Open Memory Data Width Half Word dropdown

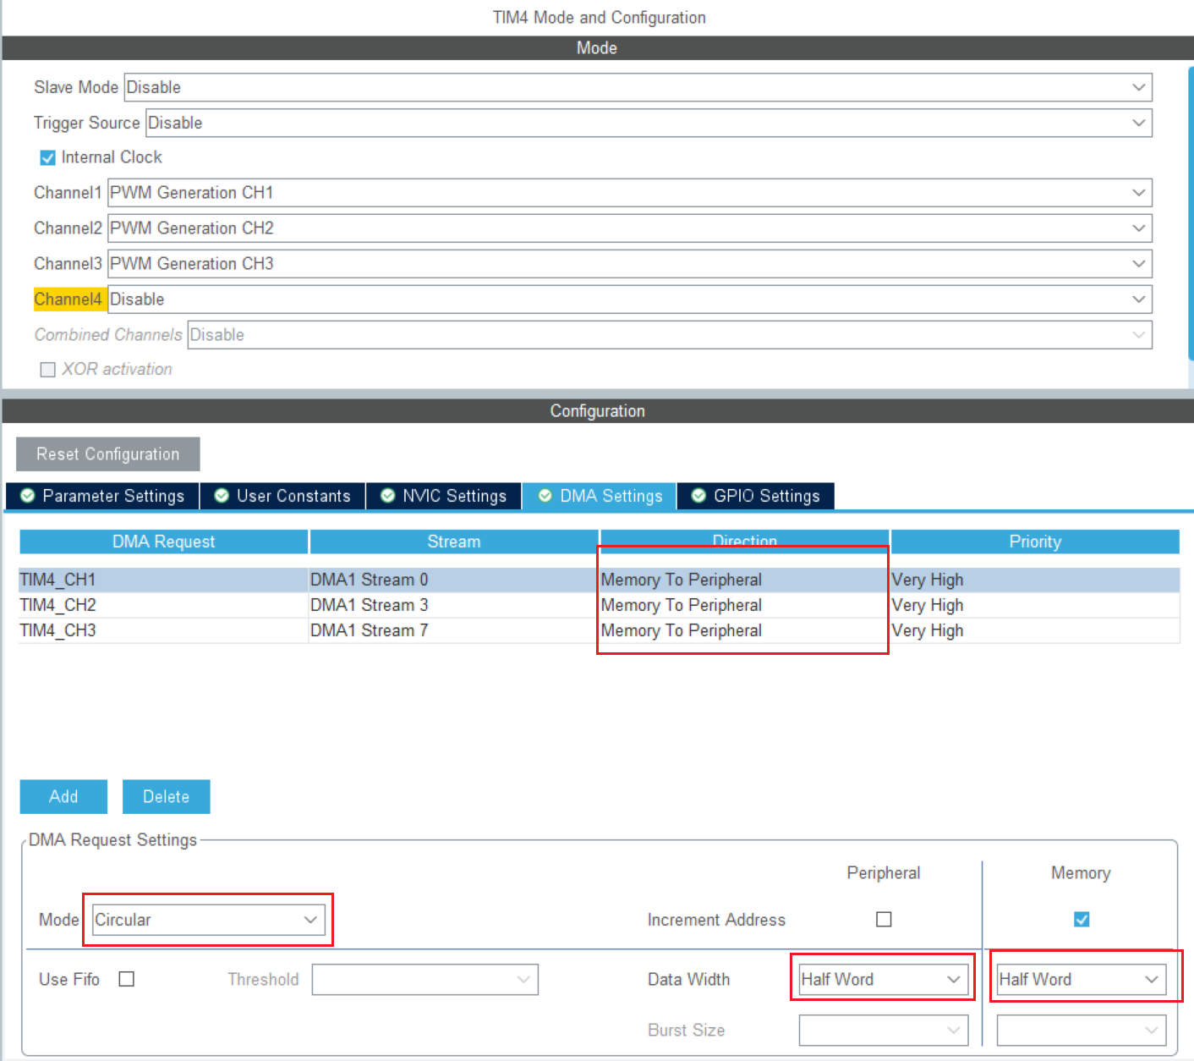(x=1082, y=980)
